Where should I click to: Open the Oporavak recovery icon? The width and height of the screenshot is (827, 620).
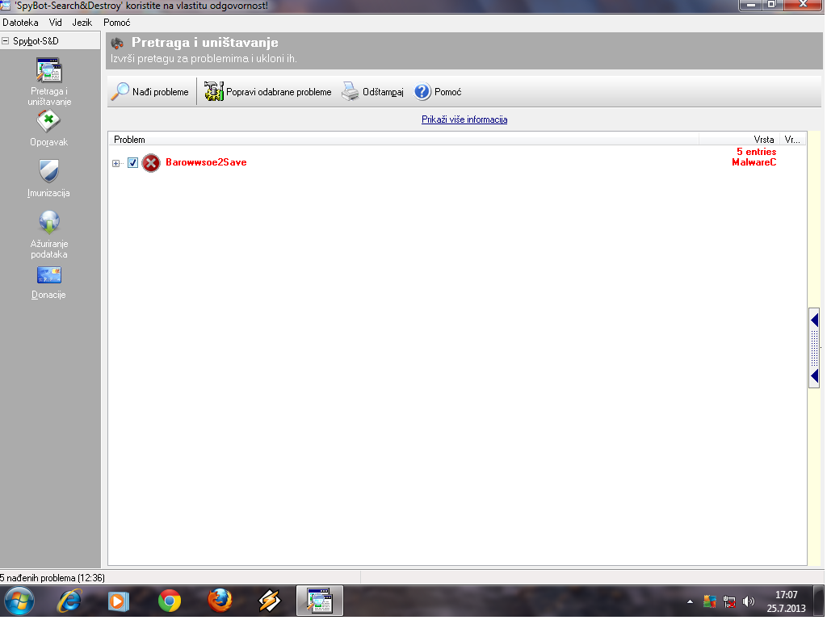(48, 121)
